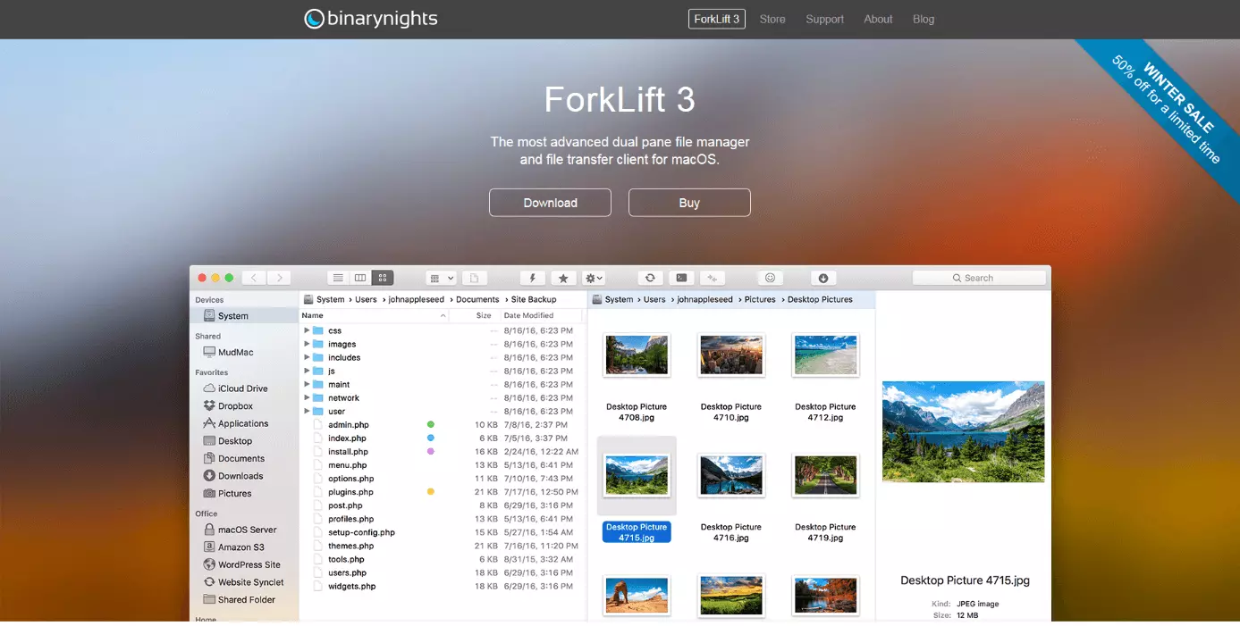Open the gear Actions dropdown menu
The height and width of the screenshot is (626, 1240).
594,278
